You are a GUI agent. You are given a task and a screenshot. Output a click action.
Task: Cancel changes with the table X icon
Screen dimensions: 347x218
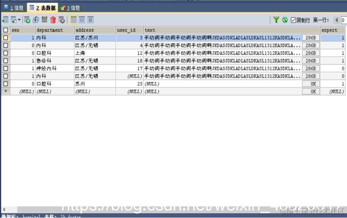[x=62, y=20]
